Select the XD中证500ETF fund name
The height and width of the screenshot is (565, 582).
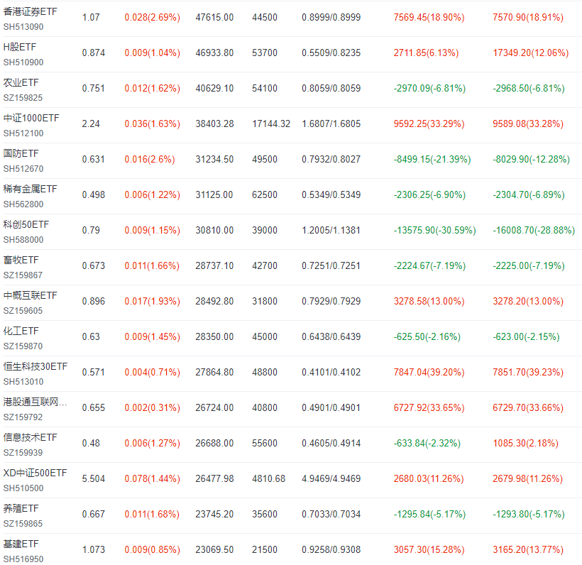click(x=35, y=473)
